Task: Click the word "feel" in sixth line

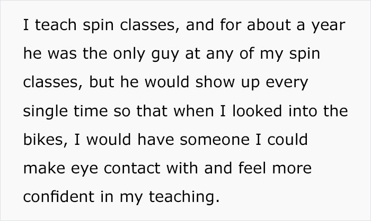Action: click(252, 168)
